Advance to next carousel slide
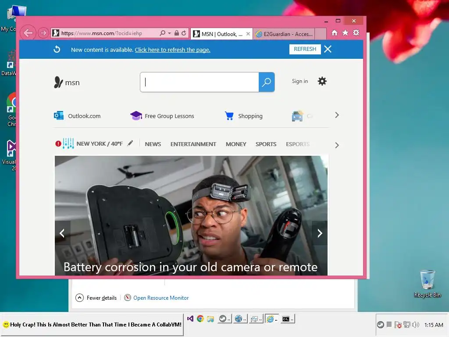Viewport: 449px width, 337px height. [320, 233]
